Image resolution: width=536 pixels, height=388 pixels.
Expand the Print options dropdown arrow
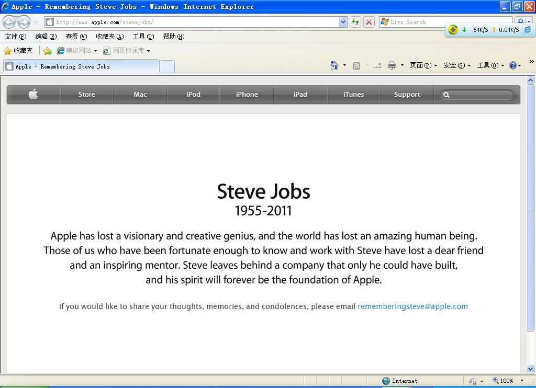pos(402,65)
